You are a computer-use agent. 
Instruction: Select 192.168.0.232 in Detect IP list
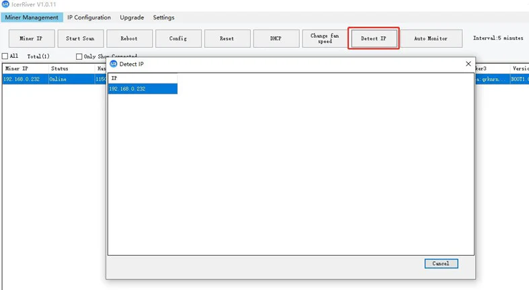(142, 89)
